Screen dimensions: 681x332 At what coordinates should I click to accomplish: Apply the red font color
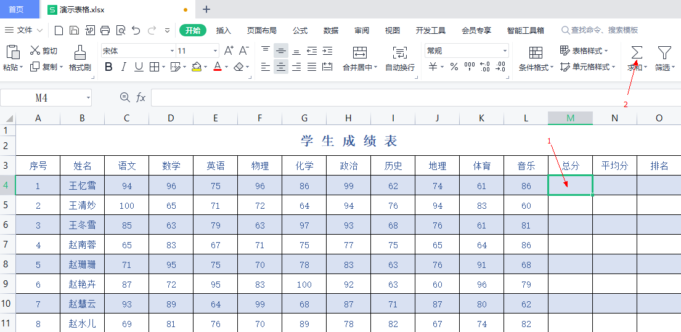(x=218, y=67)
